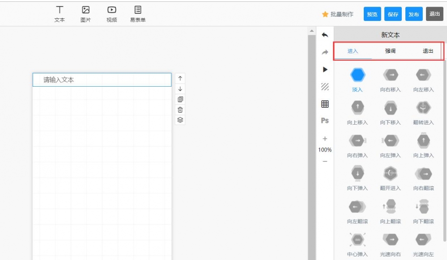Insert a text element (文本)
This screenshot has width=447, height=260.
click(60, 14)
